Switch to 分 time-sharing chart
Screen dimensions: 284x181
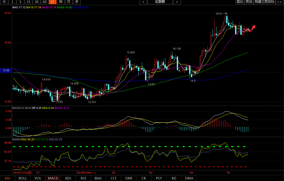point(4,2)
